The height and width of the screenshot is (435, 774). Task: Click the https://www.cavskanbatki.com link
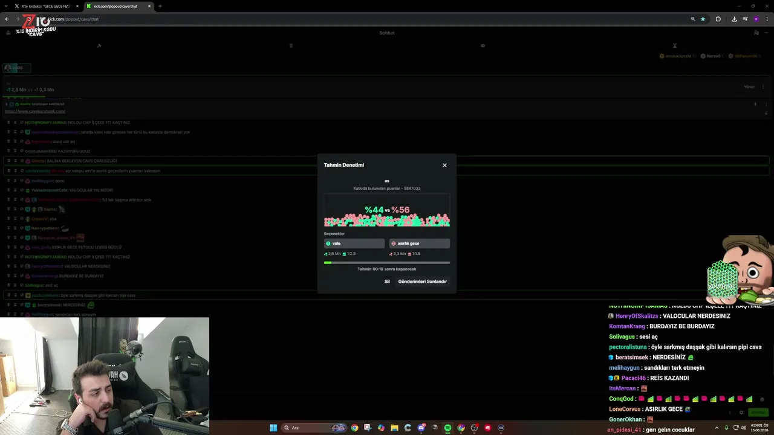[x=35, y=111]
